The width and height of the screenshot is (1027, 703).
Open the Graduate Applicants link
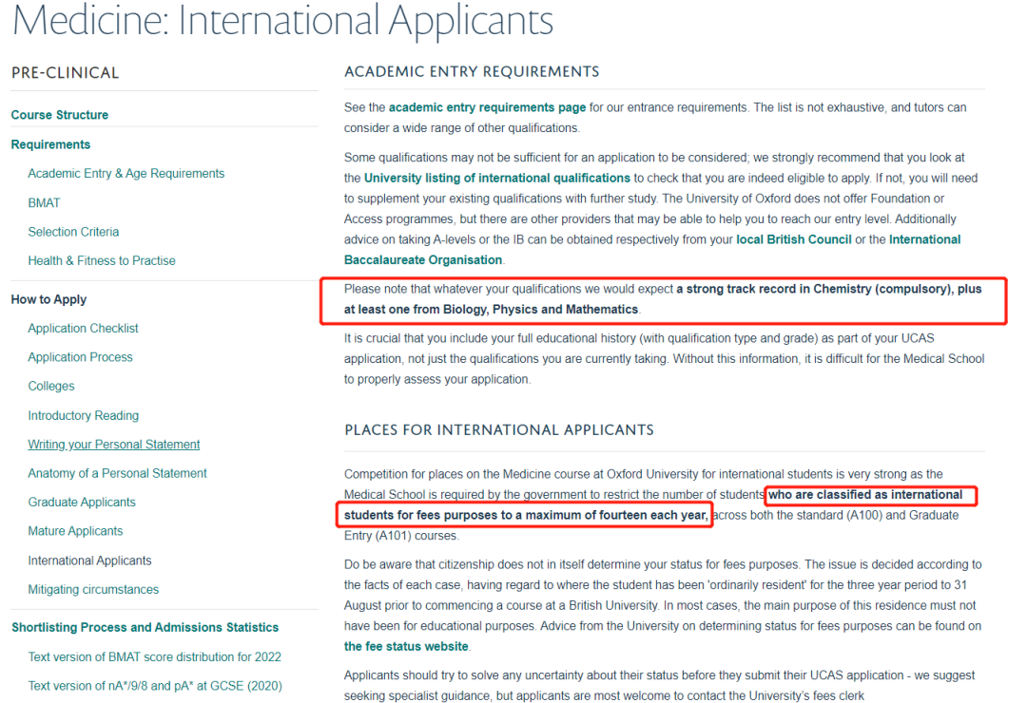[82, 502]
